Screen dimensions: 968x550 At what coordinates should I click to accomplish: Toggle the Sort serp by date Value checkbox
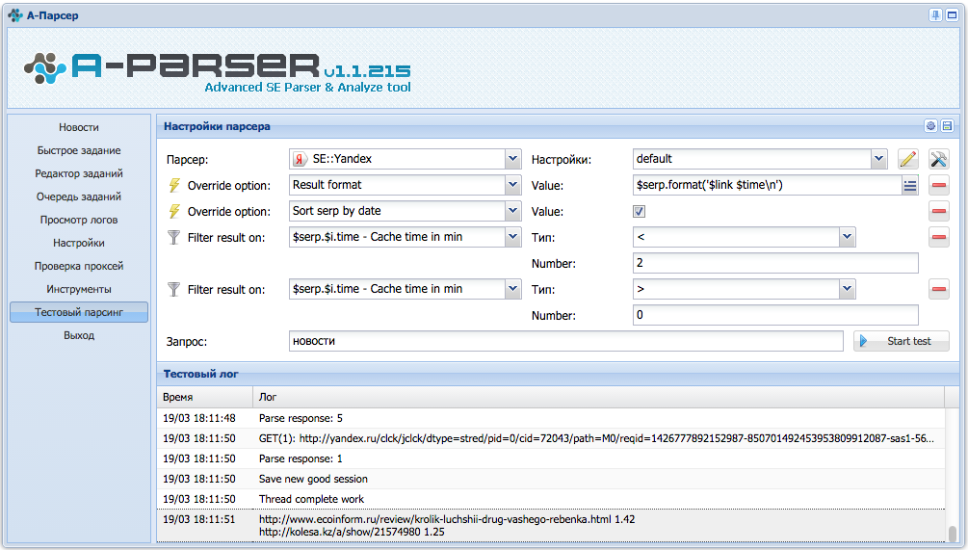[x=639, y=211]
